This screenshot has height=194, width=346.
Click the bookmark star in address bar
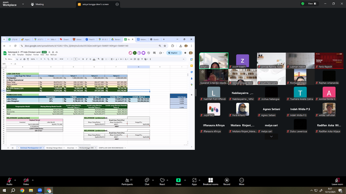tap(165, 46)
